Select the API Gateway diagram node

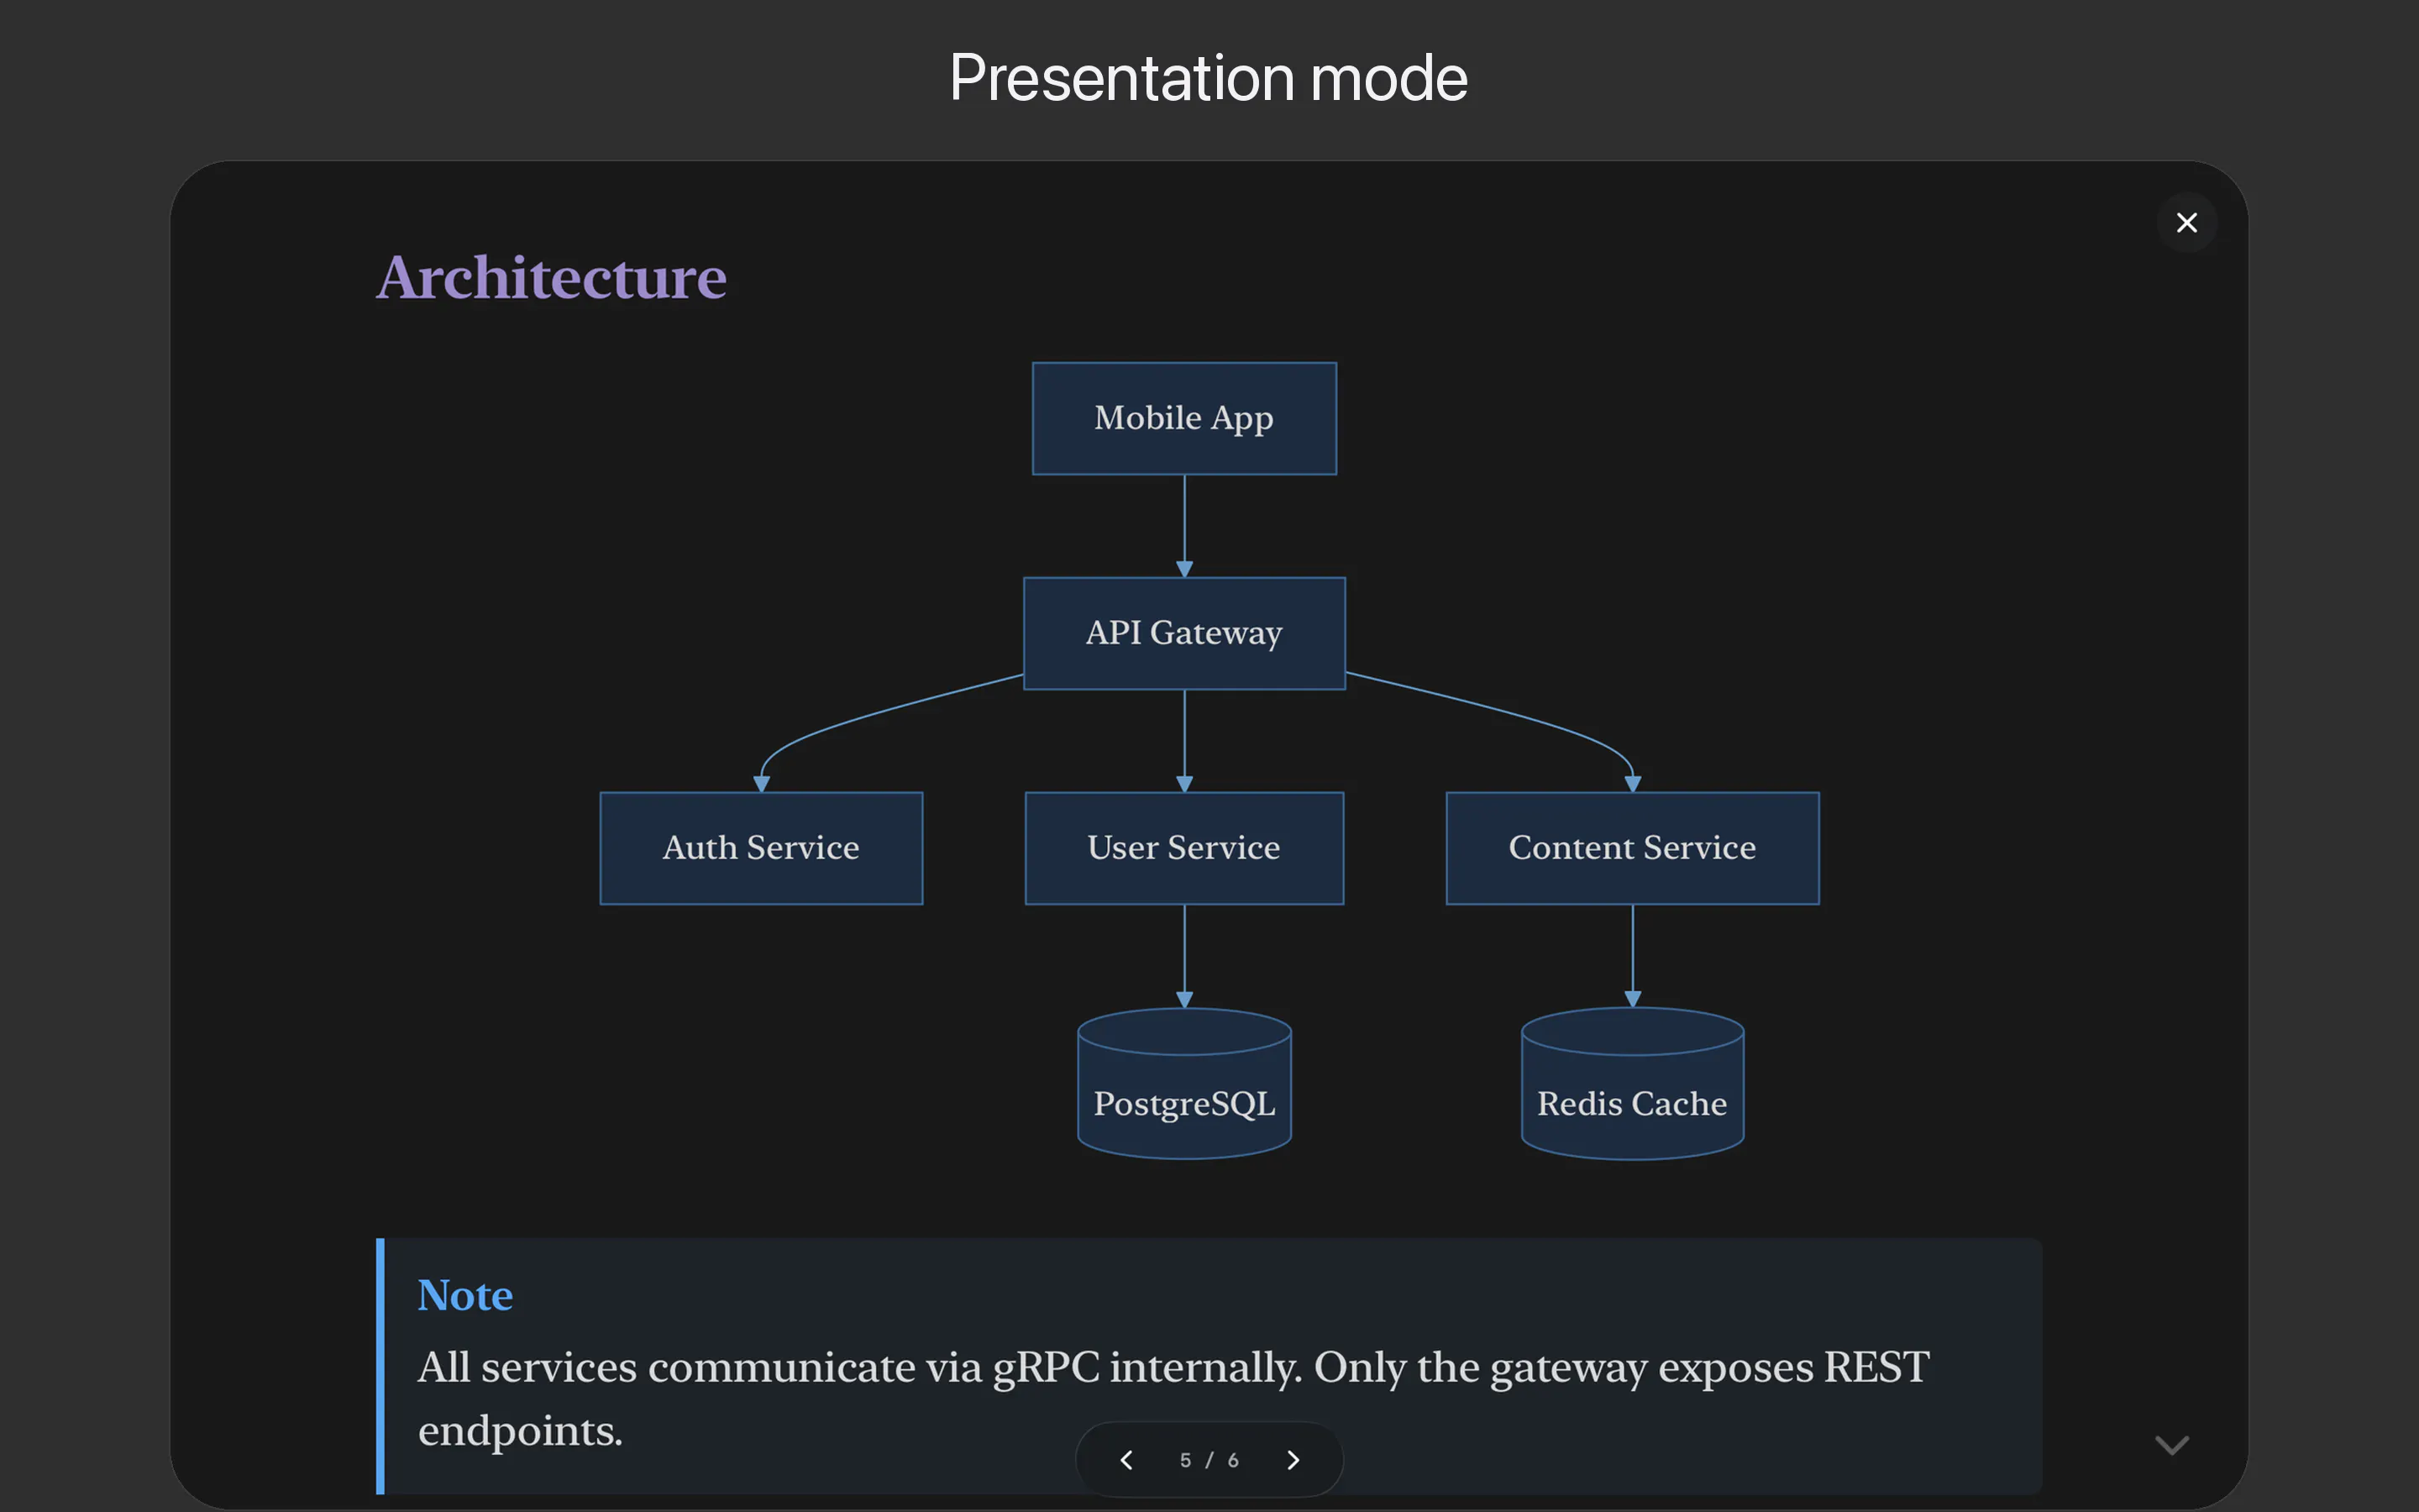point(1184,633)
